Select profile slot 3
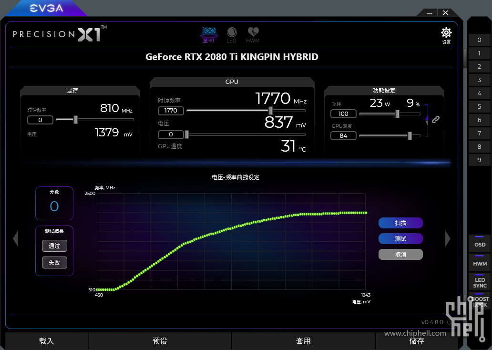 pos(479,80)
